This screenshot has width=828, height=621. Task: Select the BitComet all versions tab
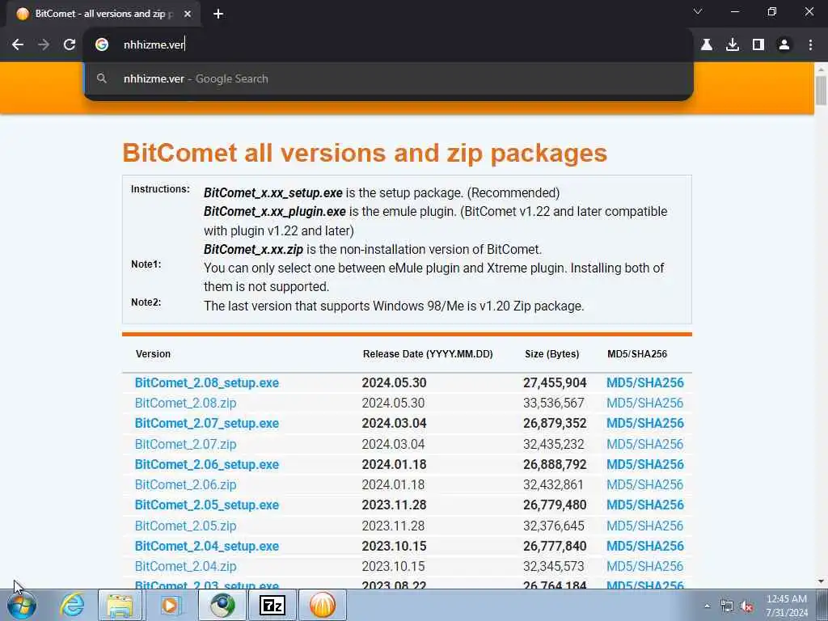pyautogui.click(x=103, y=15)
